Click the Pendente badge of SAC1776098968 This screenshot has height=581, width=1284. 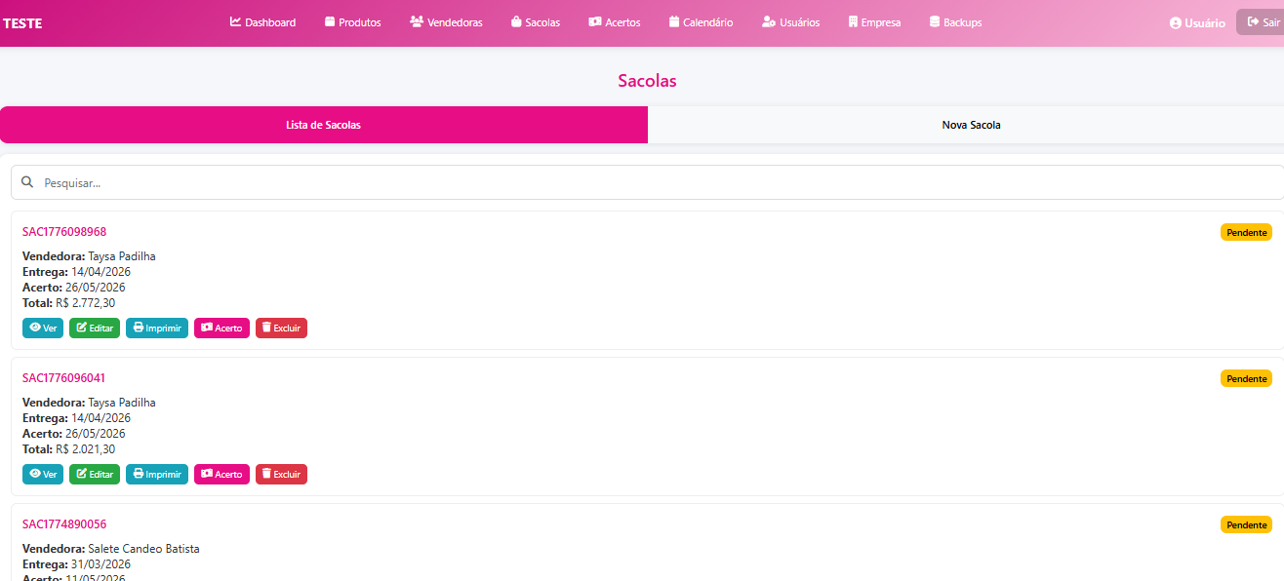(x=1246, y=232)
